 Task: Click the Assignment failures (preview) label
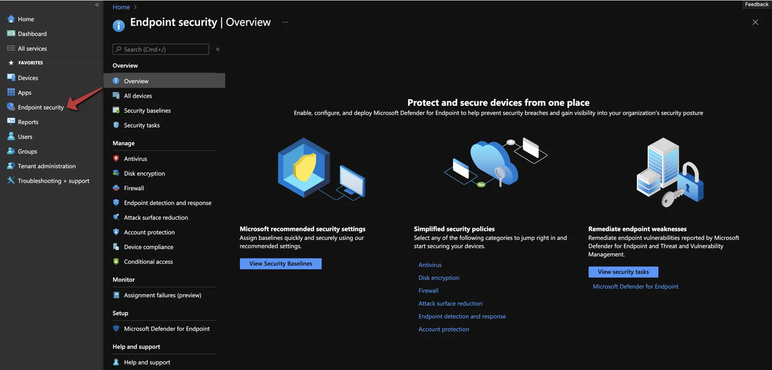163,295
